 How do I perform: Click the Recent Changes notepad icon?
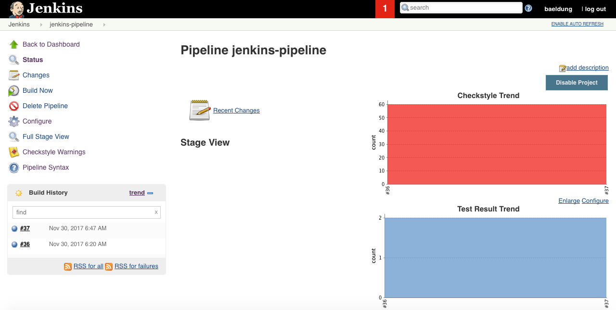199,110
